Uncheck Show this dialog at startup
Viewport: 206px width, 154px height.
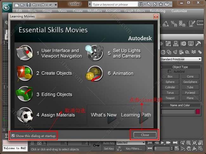[13, 136]
